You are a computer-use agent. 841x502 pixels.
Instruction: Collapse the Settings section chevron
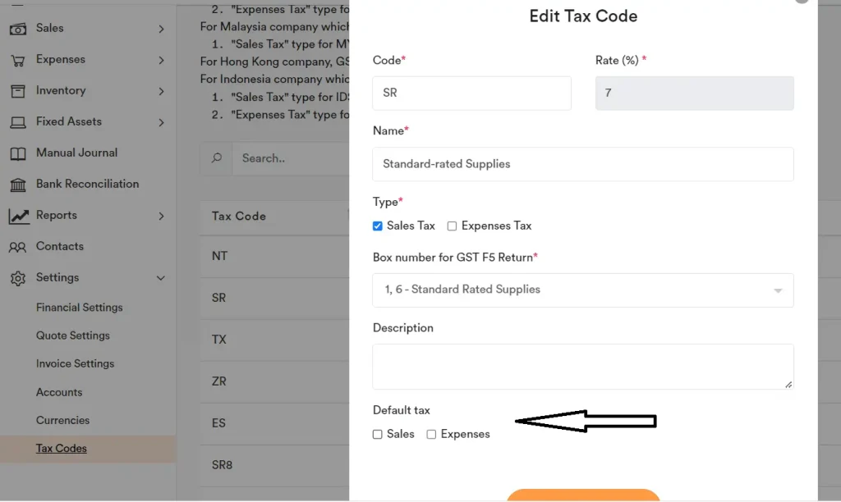click(161, 277)
